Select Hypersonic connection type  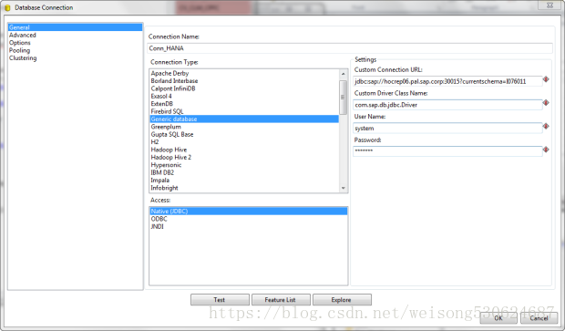[x=244, y=165]
